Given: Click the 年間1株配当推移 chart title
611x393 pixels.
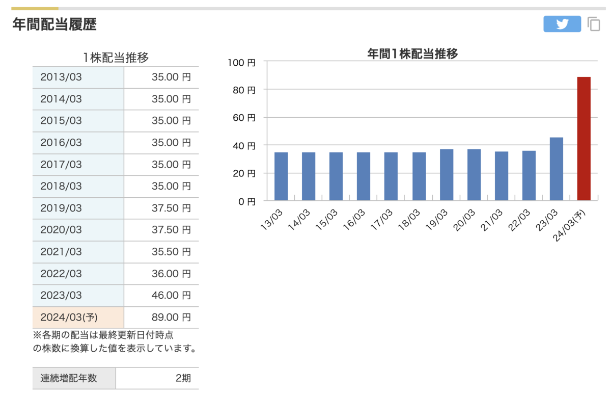Looking at the screenshot, I should click(413, 53).
